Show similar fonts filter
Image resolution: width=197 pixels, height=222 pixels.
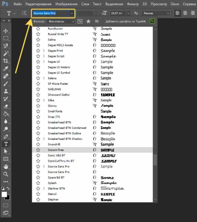[x=97, y=21]
